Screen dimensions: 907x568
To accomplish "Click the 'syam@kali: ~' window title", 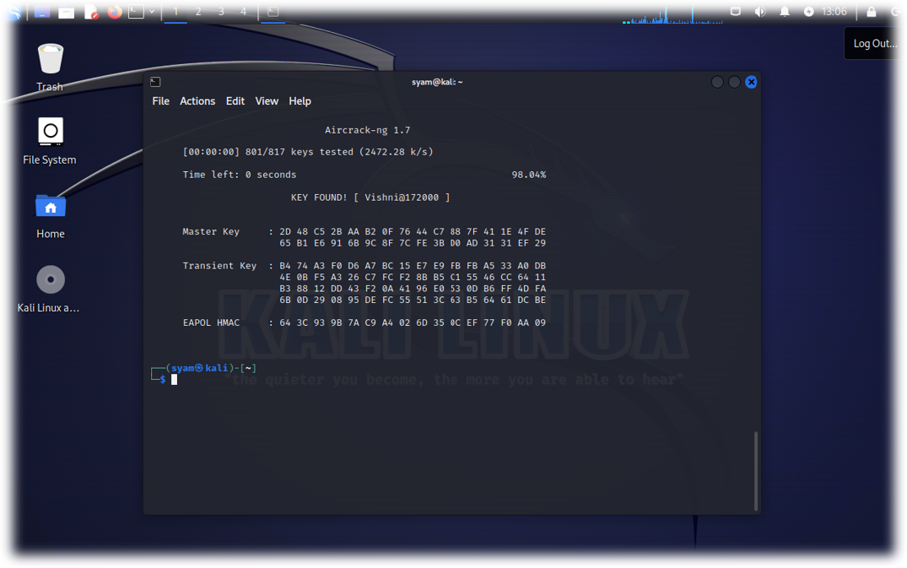I will pos(438,82).
